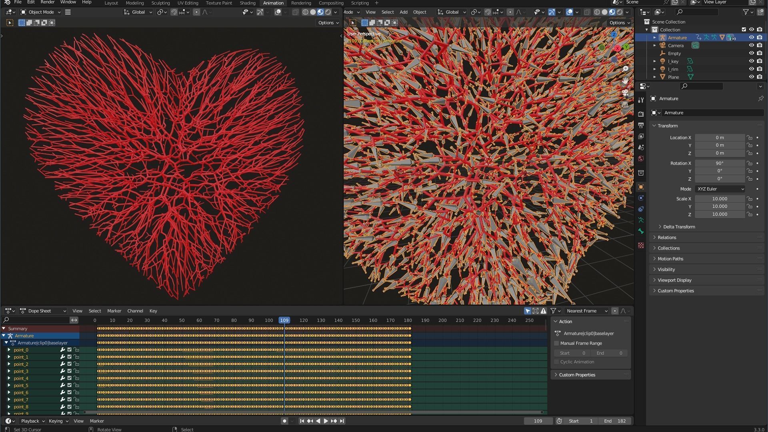Click the playhead marker at frame 109
The image size is (768, 432).
pyautogui.click(x=284, y=320)
